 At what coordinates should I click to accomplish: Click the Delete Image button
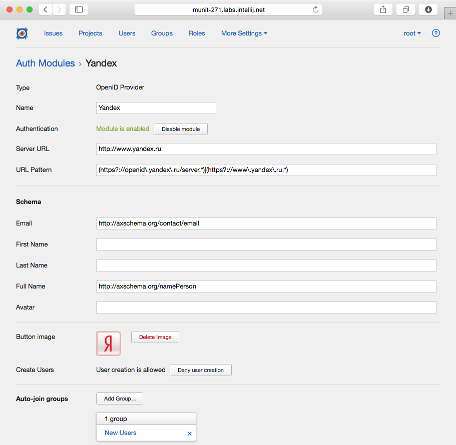pyautogui.click(x=155, y=337)
